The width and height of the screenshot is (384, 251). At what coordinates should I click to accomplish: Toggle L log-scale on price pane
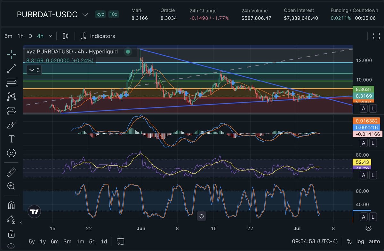coord(372,109)
